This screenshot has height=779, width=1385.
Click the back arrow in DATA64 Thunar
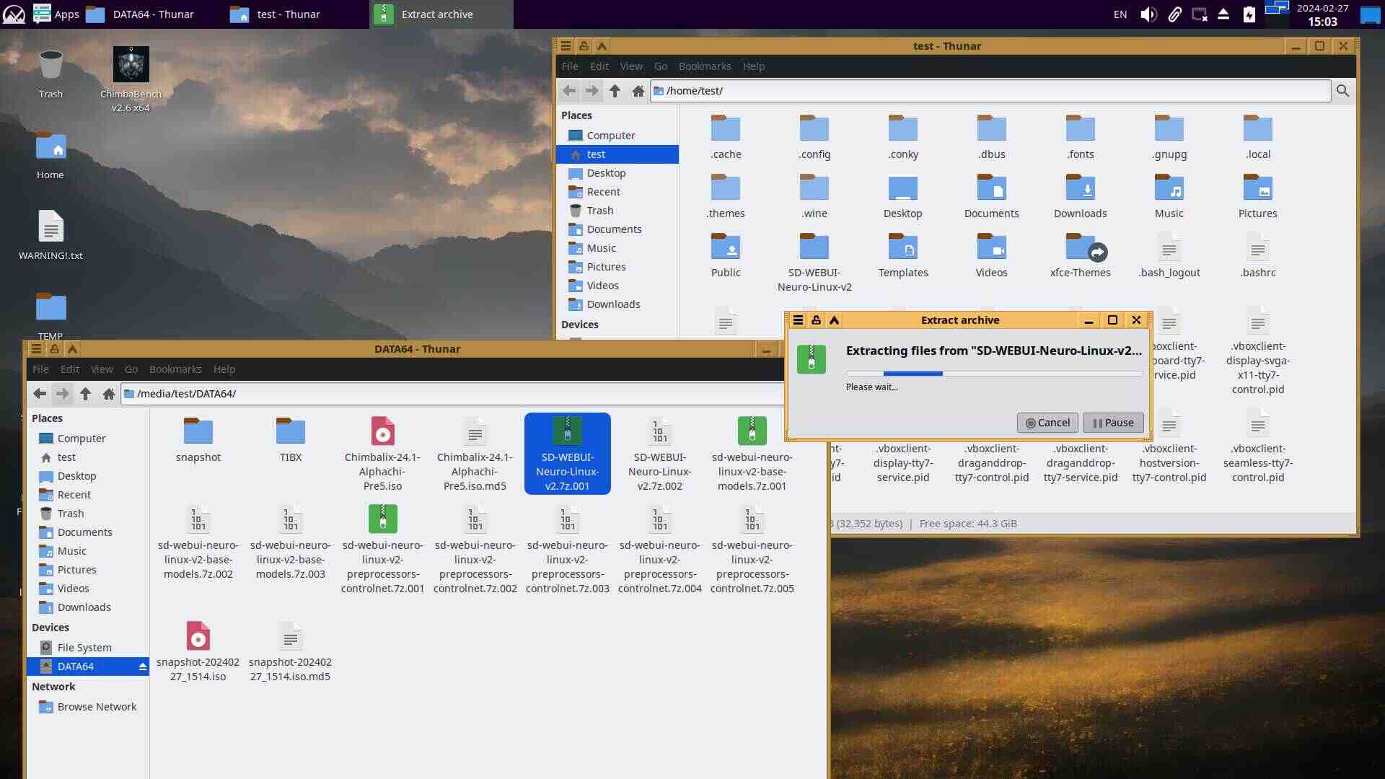coord(40,394)
